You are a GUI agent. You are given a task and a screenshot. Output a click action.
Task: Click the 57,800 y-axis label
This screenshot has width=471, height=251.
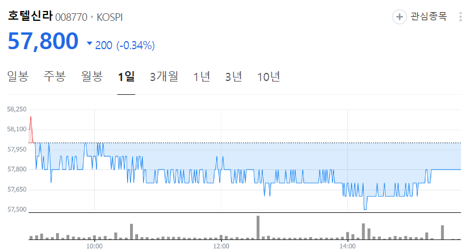click(17, 169)
